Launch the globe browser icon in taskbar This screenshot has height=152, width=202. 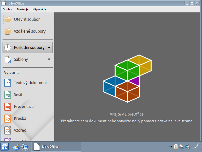tap(25, 147)
